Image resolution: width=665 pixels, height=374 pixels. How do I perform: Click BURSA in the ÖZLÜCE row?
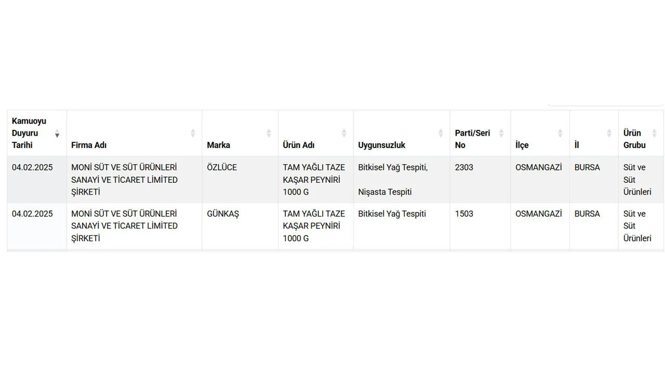587,167
